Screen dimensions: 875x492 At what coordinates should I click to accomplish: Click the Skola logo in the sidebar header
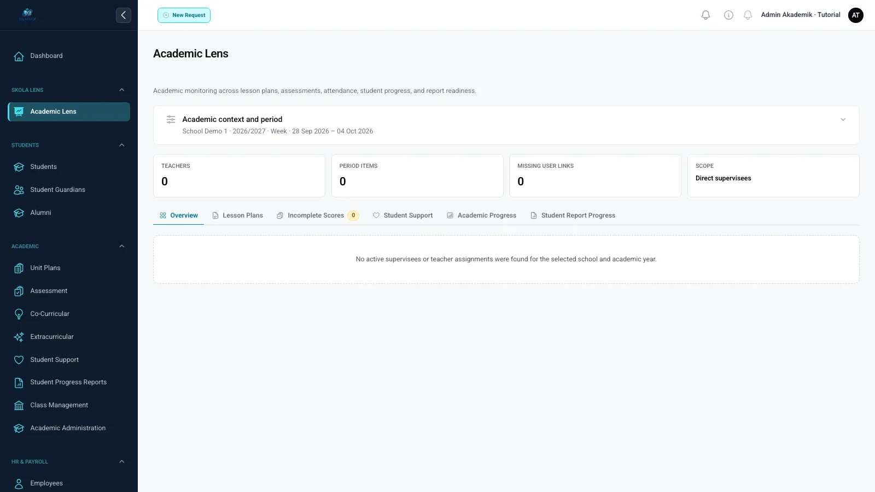click(27, 15)
